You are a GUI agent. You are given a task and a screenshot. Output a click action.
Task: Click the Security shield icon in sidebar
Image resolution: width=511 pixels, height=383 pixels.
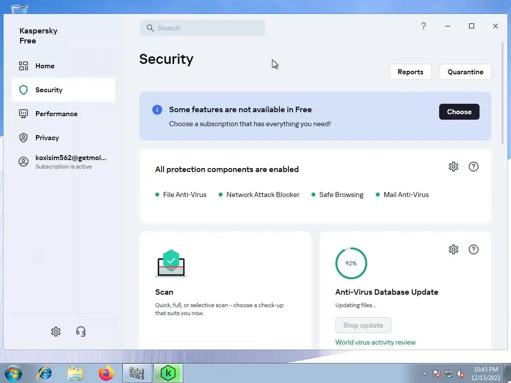23,90
